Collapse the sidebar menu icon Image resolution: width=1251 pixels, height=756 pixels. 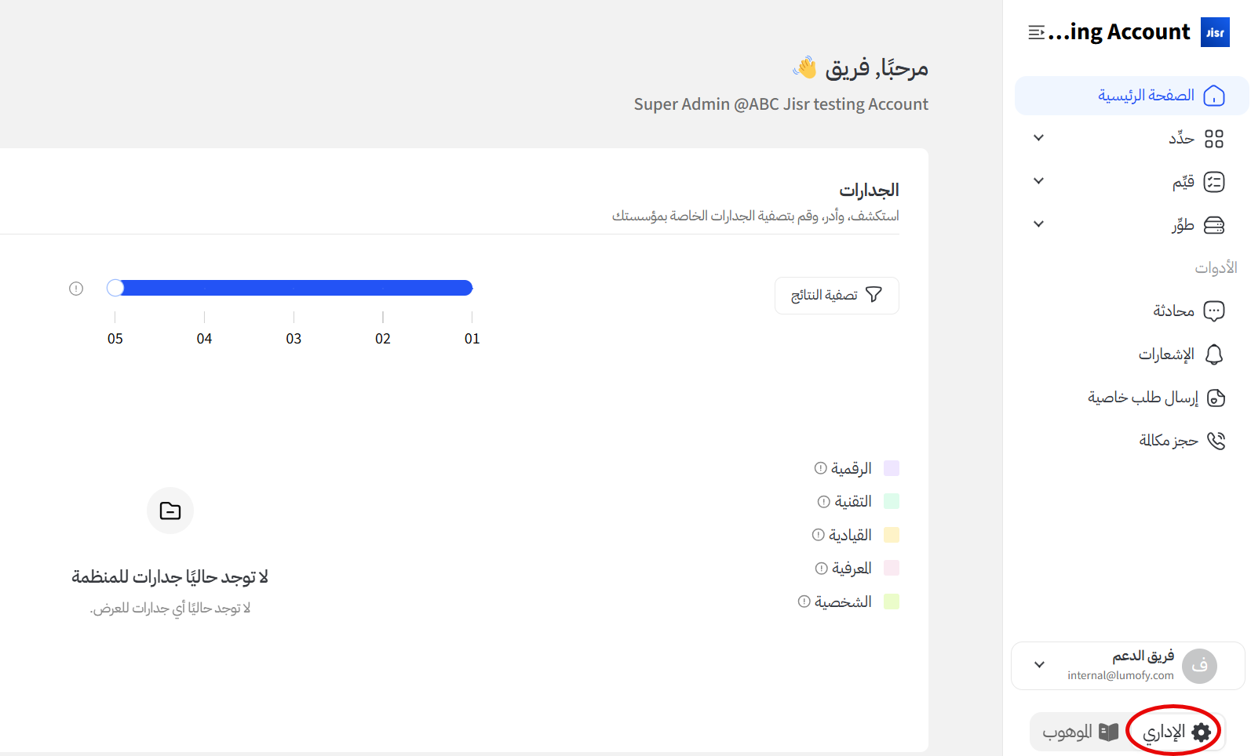tap(1036, 32)
